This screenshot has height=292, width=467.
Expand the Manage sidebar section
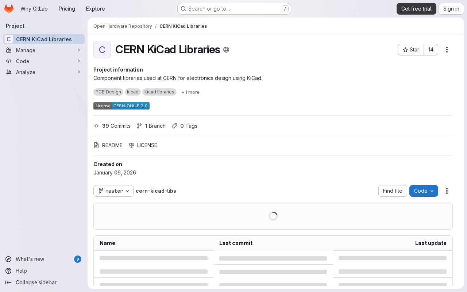(44, 50)
